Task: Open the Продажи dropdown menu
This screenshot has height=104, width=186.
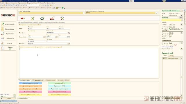Action: click(x=25, y=8)
